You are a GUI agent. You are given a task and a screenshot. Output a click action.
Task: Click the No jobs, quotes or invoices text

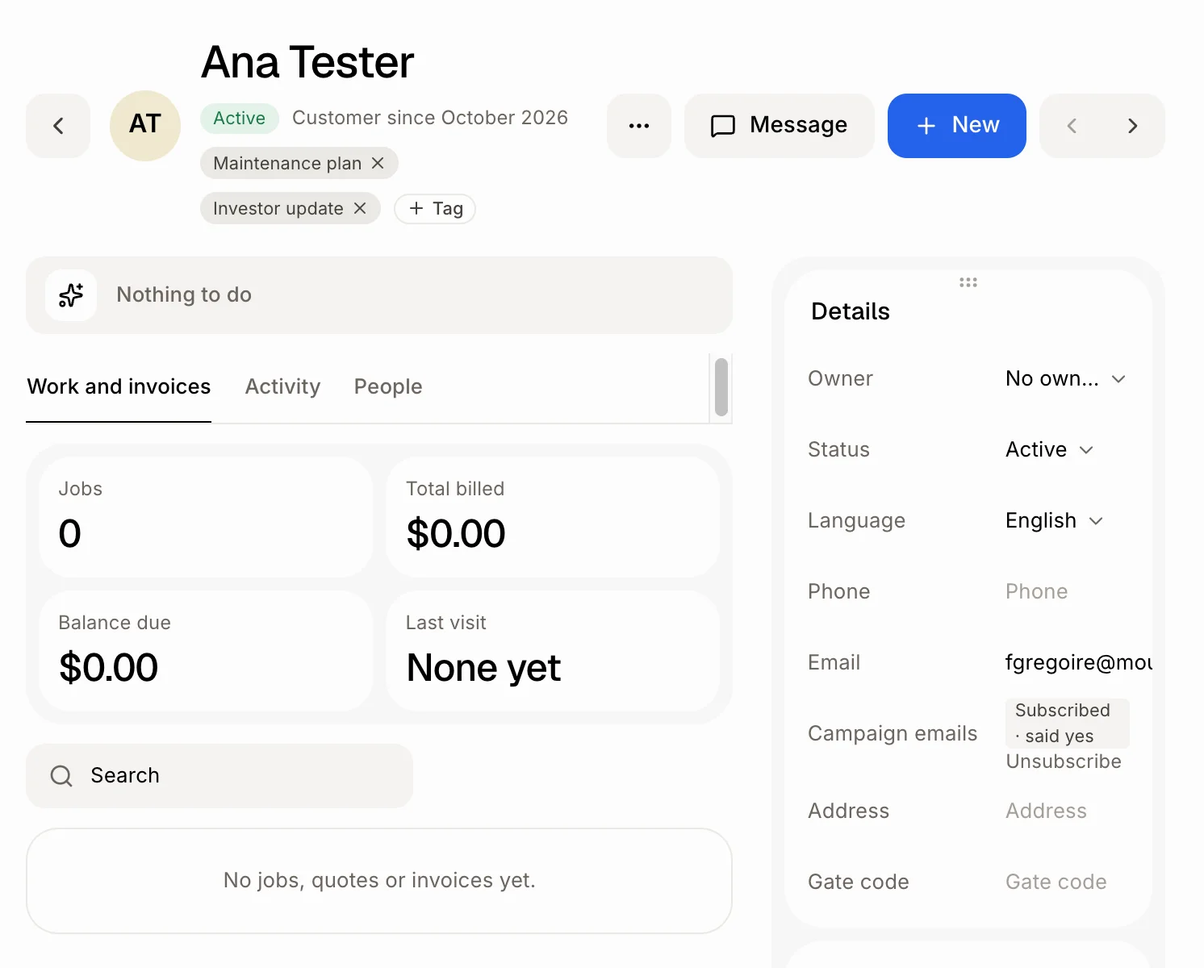tap(379, 880)
